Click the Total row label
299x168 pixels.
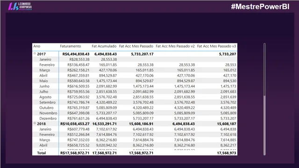[42, 153]
